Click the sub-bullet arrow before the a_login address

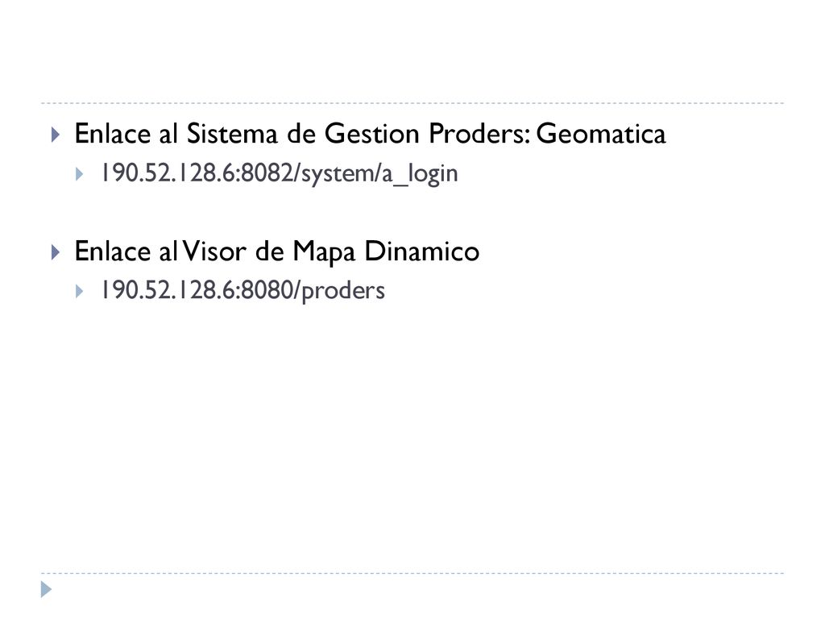(x=80, y=174)
